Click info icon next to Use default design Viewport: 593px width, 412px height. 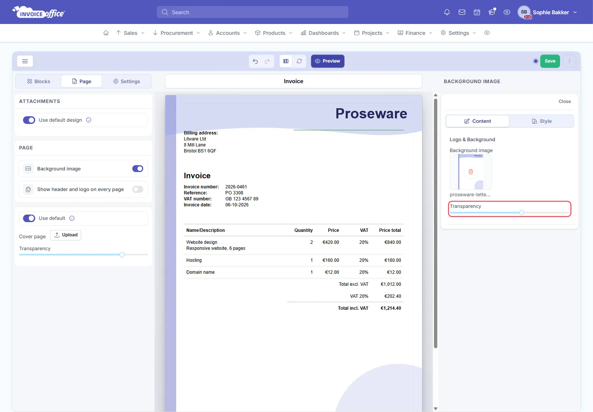[x=89, y=120]
